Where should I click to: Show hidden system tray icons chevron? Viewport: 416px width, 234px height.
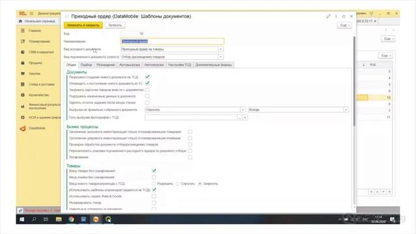point(339,220)
